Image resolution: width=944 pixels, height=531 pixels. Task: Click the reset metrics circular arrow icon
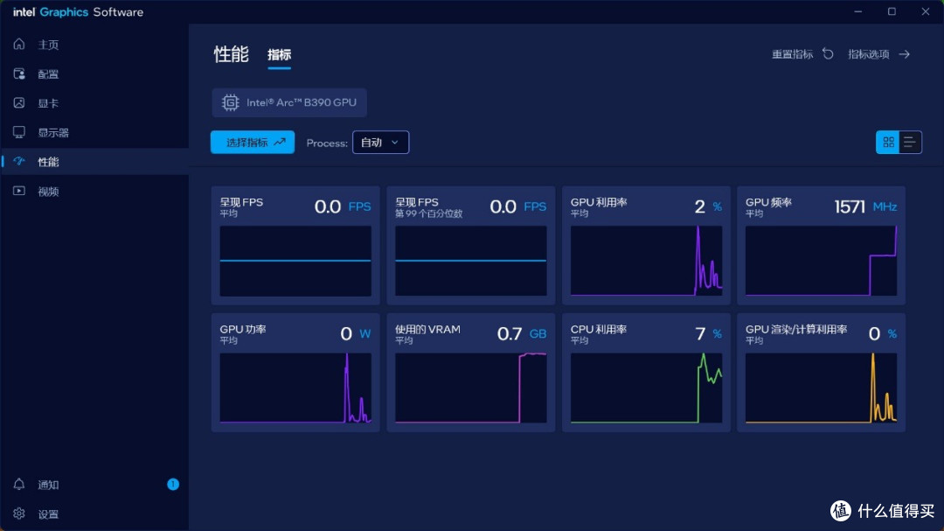pos(829,54)
